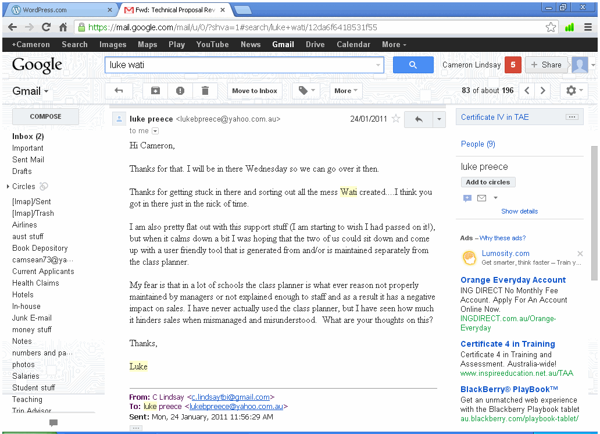
Task: Click into the search box containing luke wati
Action: (x=238, y=65)
